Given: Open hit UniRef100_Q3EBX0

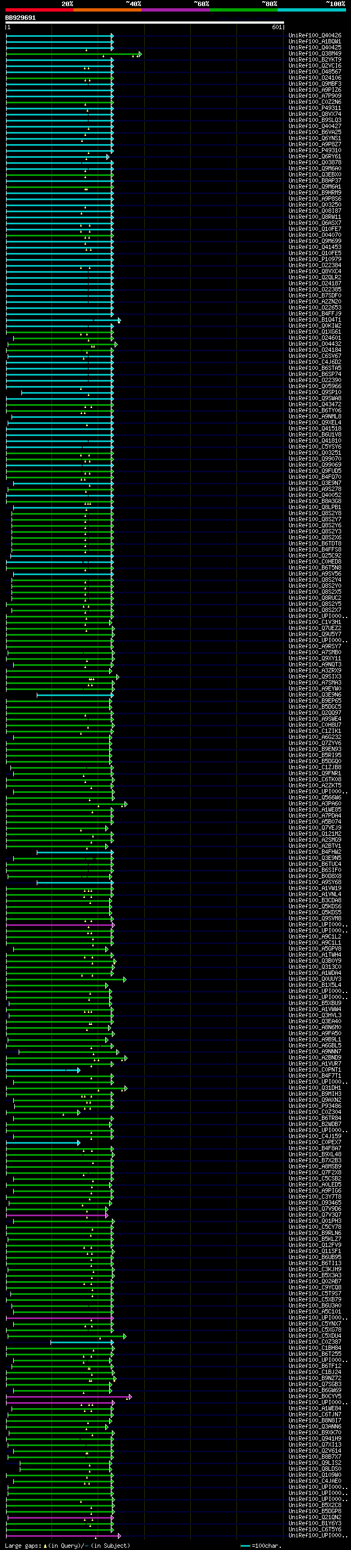Looking at the screenshot, I should point(315,174).
